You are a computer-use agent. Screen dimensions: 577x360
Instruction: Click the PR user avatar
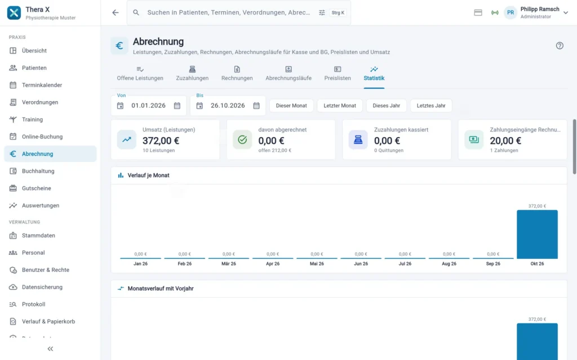tap(511, 12)
